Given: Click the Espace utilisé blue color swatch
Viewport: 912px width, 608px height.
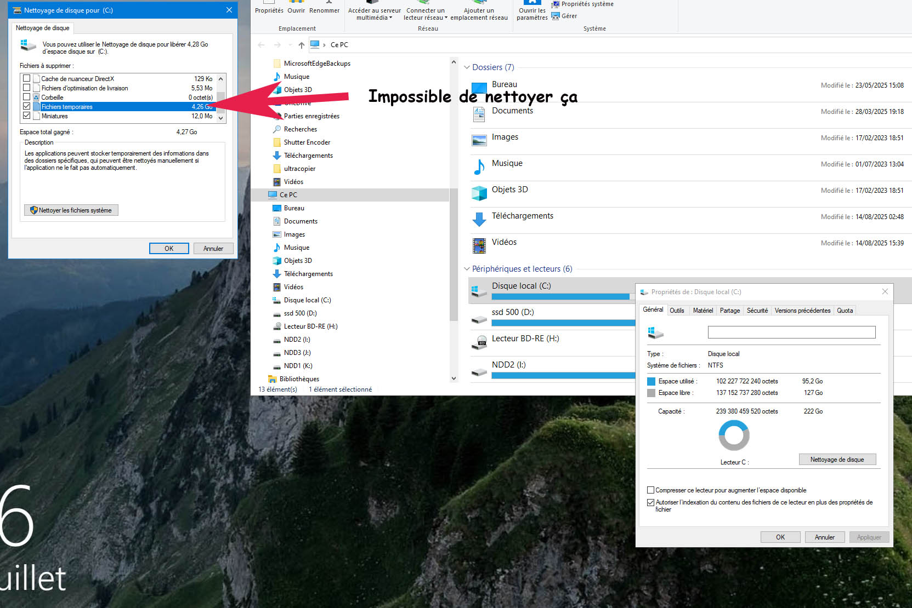Looking at the screenshot, I should (651, 381).
